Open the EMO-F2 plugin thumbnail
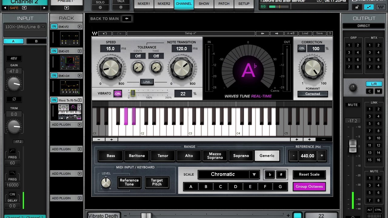The image size is (388, 218). (x=70, y=38)
